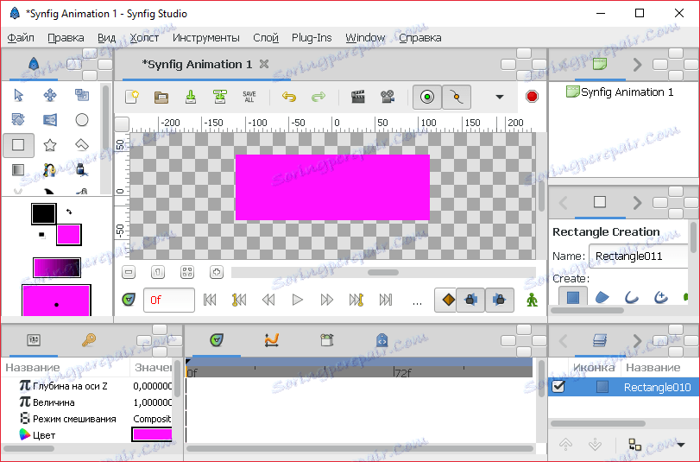
Task: Swap outline and fill colors
Action: coord(69,212)
